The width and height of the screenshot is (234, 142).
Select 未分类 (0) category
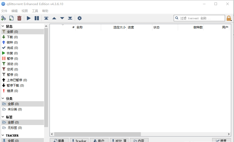tap(23, 109)
